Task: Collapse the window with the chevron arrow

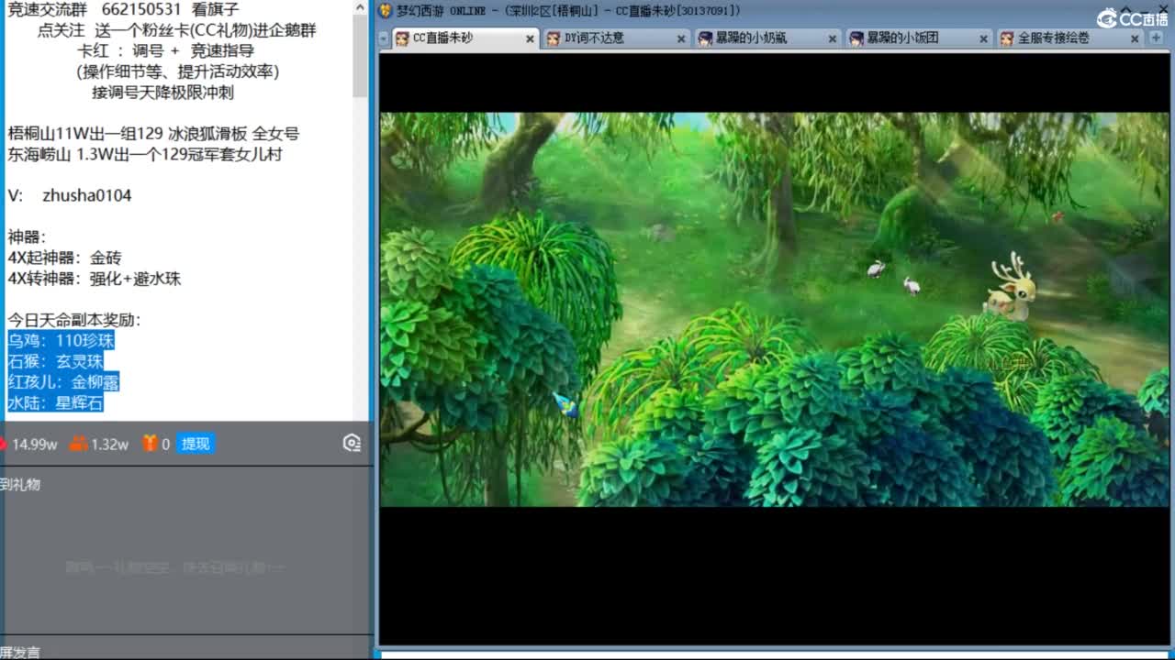Action: pyautogui.click(x=1127, y=9)
